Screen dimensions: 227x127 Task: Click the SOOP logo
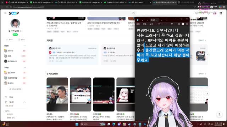point(14,13)
